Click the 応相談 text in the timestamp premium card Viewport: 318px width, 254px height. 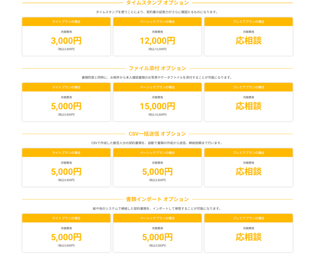pos(248,41)
